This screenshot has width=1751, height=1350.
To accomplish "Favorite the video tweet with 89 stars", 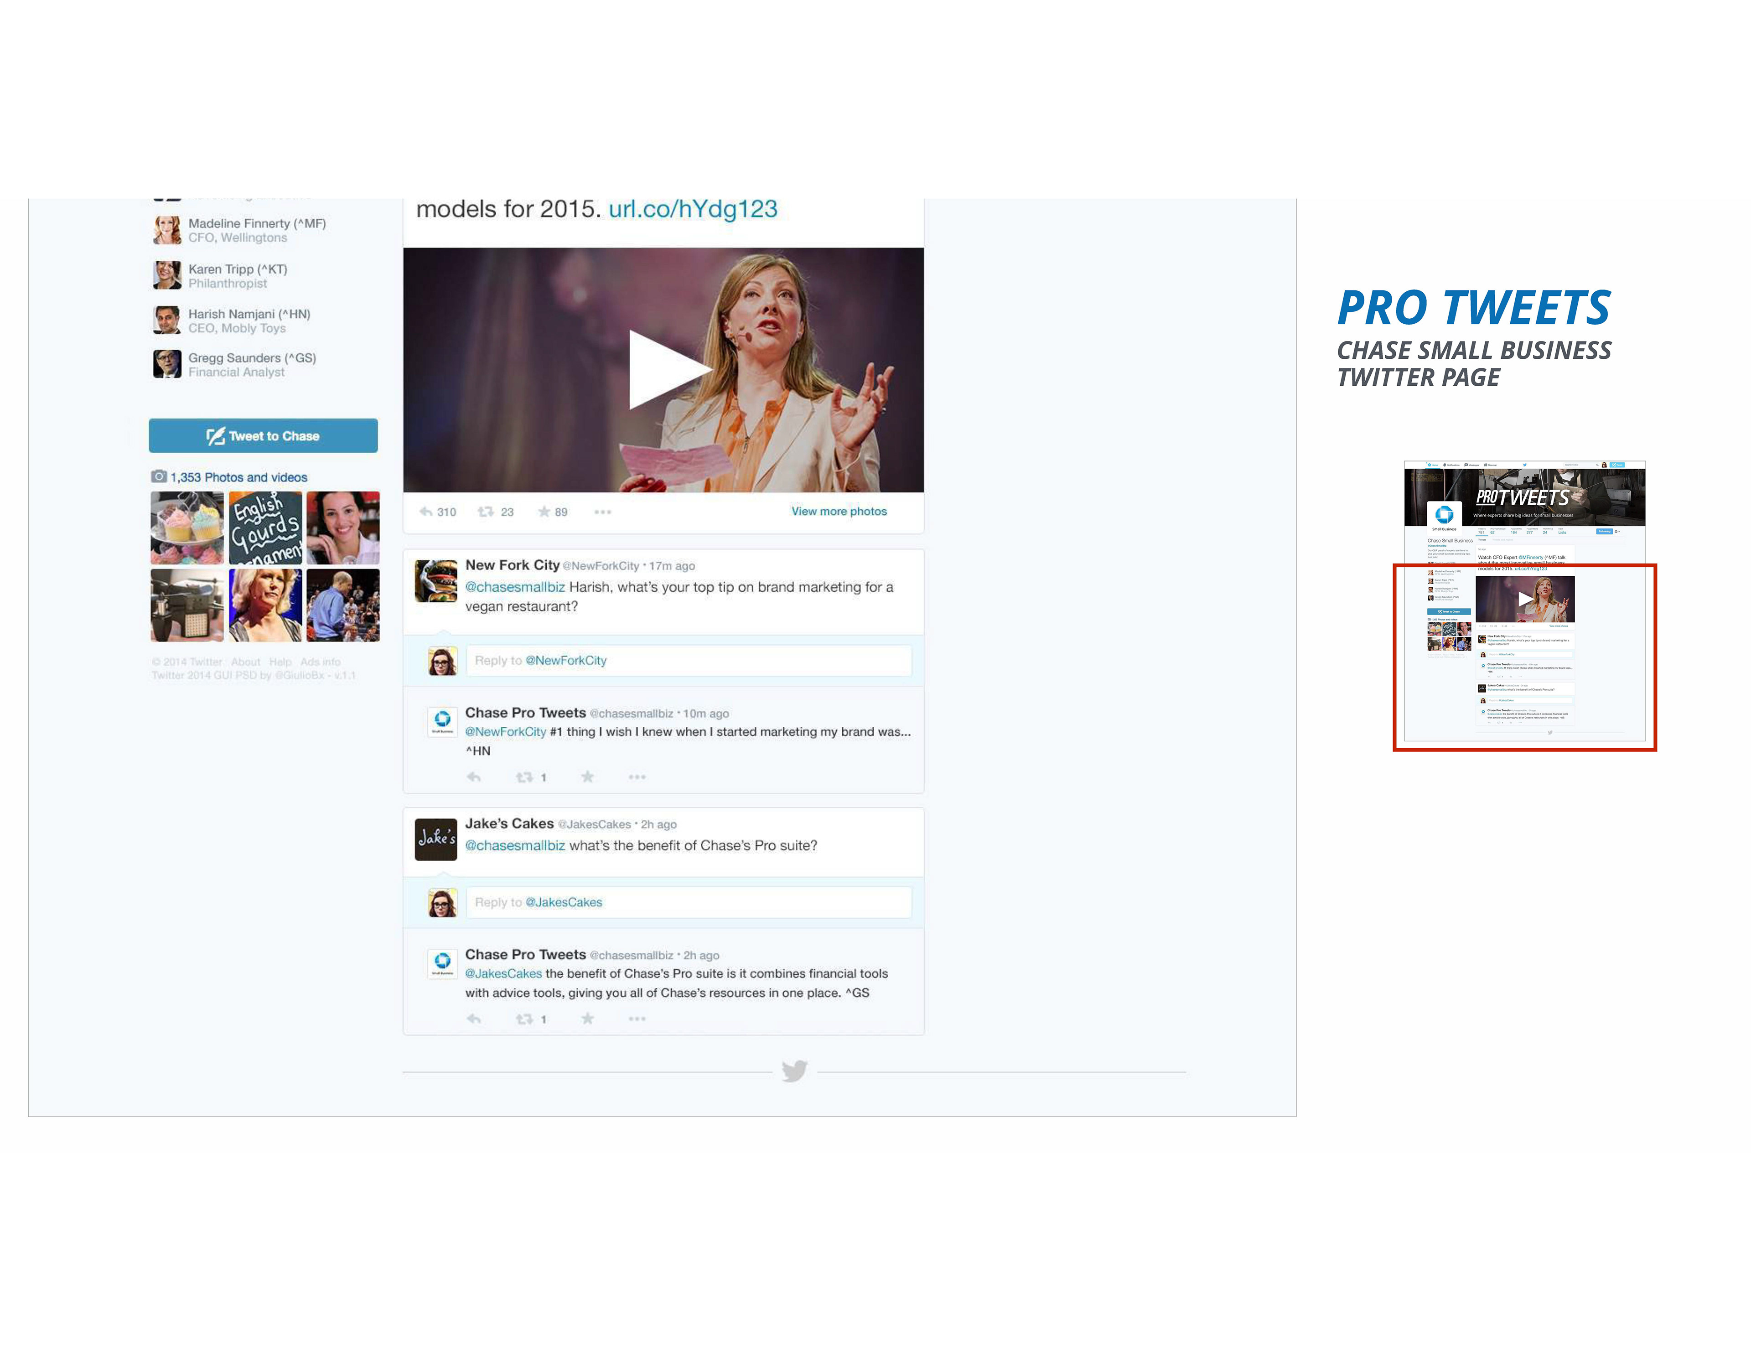I will [544, 512].
